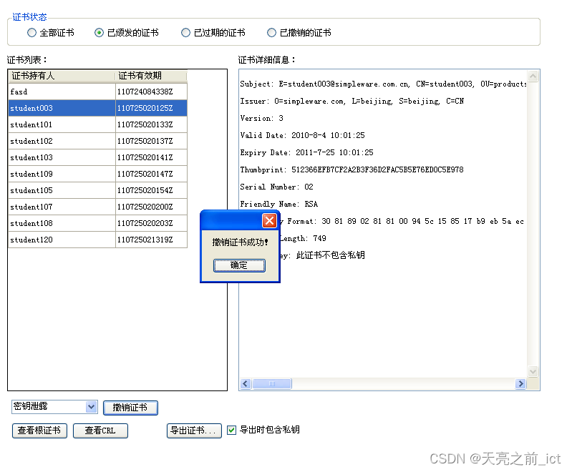
Task: Click the details scroll-right arrow
Action: point(520,384)
